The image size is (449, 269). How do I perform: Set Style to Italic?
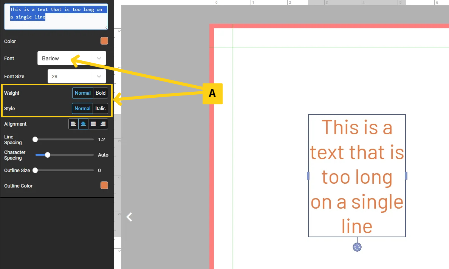click(101, 108)
